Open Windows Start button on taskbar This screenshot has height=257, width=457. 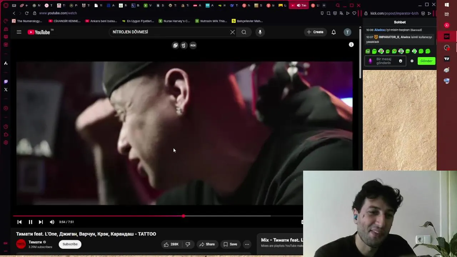pos(447,5)
